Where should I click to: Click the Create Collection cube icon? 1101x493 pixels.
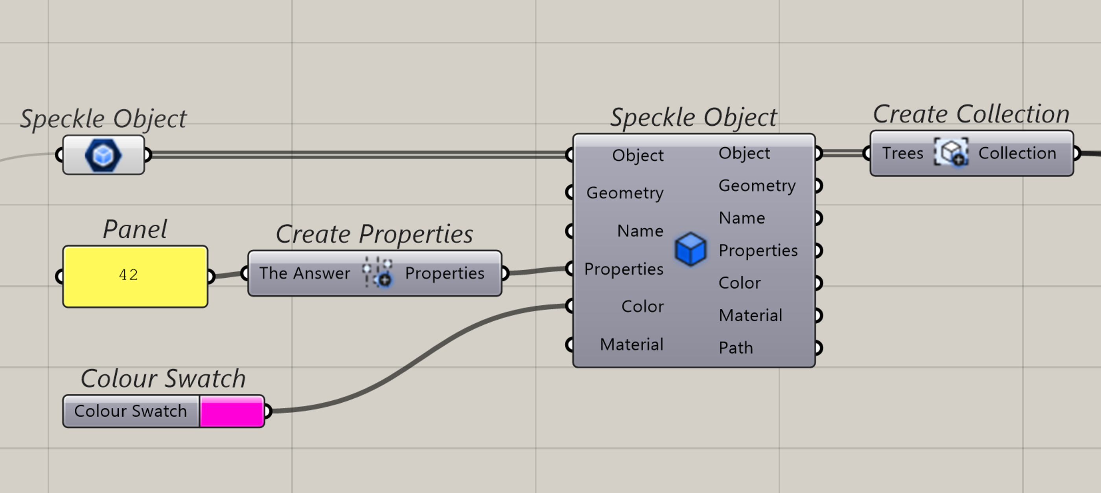coord(951,152)
